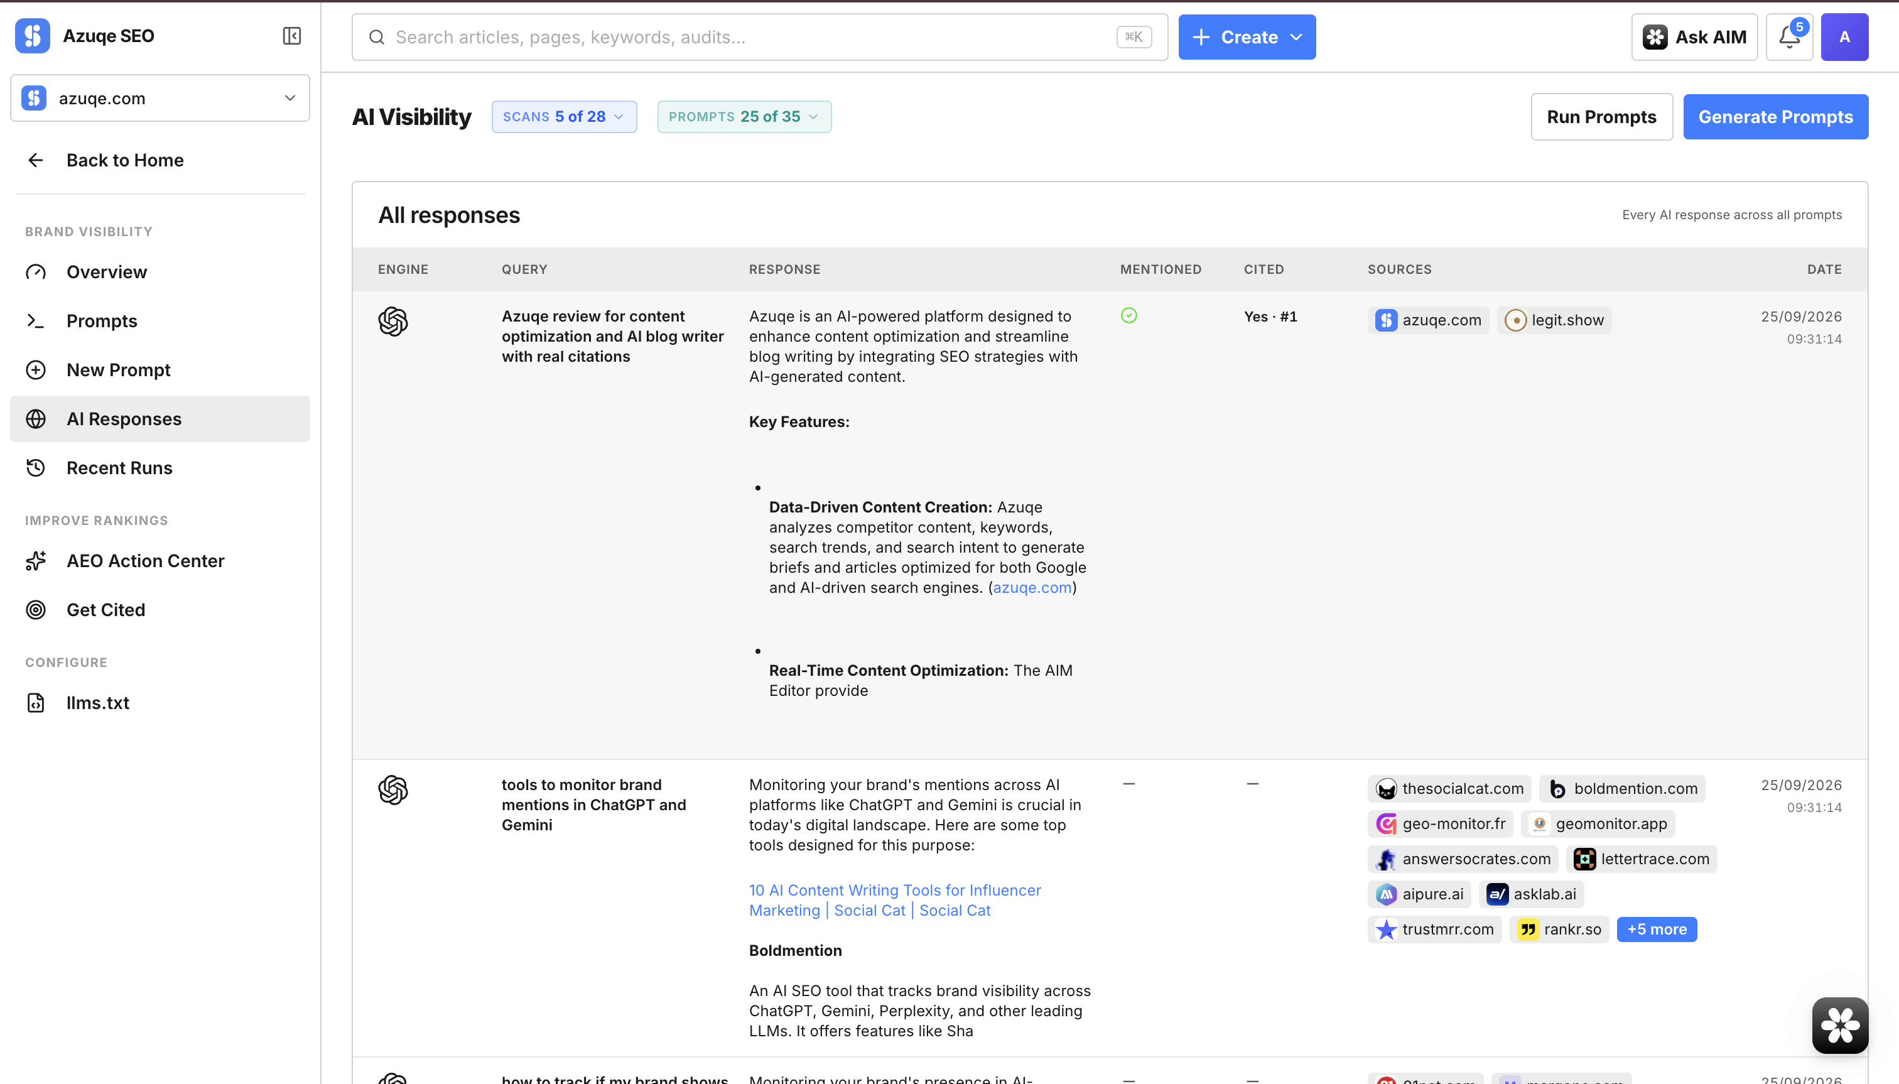1899x1084 pixels.
Task: Click the search magnifier icon
Action: (377, 37)
